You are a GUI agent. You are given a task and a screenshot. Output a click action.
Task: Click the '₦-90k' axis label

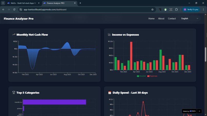click(x=15, y=73)
